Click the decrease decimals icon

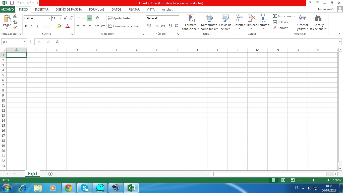(176, 26)
